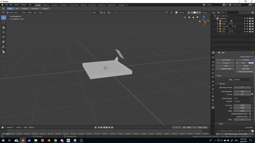Click folder icon beside cache path
This screenshot has height=143, width=255.
coord(252,131)
